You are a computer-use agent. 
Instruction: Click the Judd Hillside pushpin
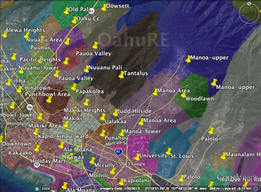coord(116,113)
